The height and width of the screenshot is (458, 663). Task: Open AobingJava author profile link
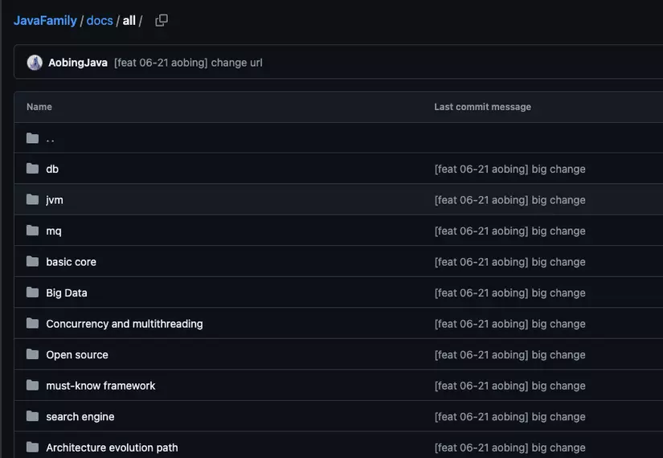[x=78, y=63]
